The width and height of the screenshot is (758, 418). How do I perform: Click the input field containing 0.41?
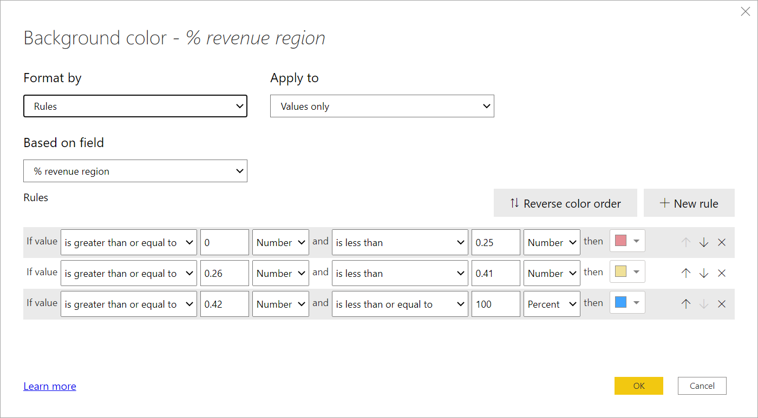point(496,273)
